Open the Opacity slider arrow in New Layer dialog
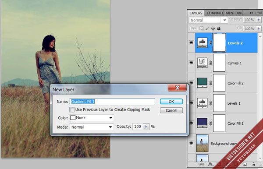 point(146,127)
